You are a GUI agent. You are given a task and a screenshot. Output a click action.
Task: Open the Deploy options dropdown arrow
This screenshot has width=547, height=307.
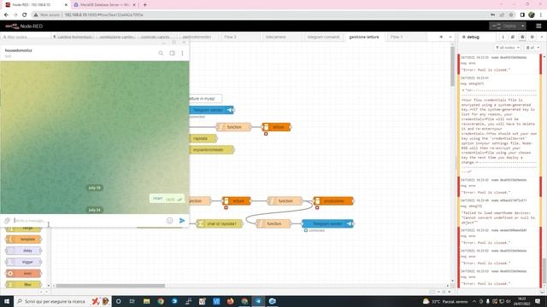tap(522, 26)
